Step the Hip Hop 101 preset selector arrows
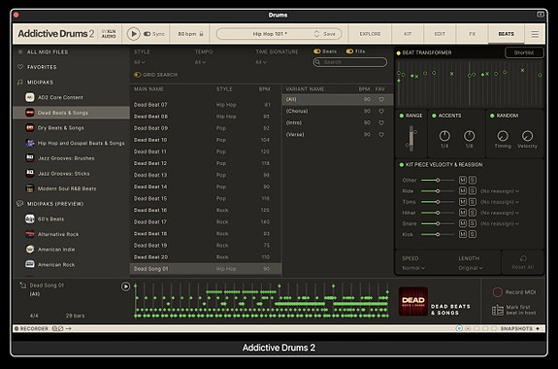The width and height of the screenshot is (558, 369). [x=316, y=34]
